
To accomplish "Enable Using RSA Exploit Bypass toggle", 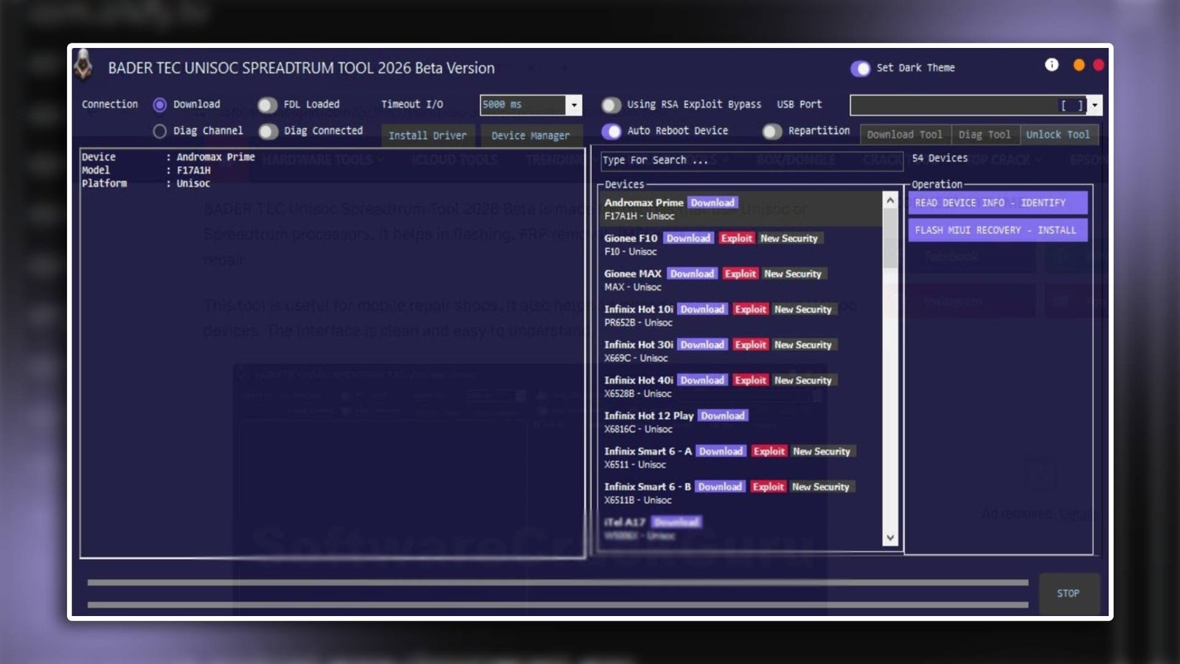I will 611,105.
